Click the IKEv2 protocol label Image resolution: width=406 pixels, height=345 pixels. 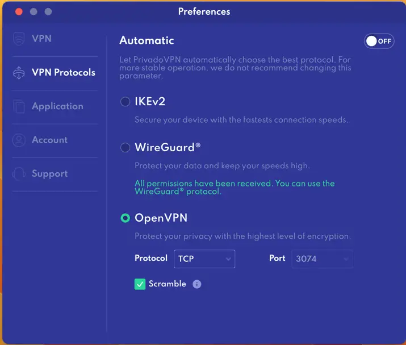(150, 101)
